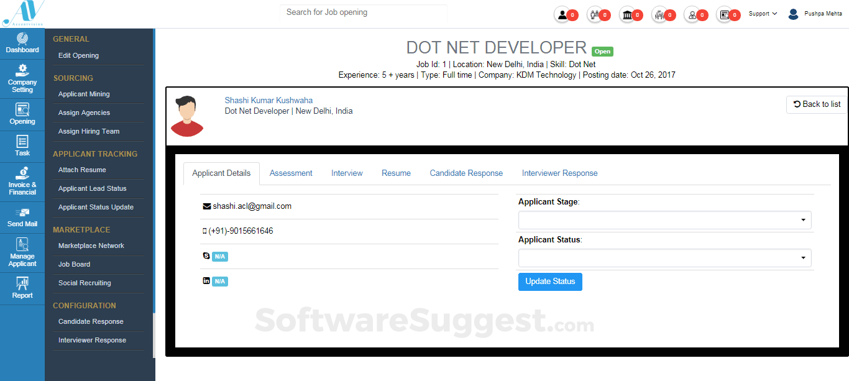This screenshot has width=849, height=381.
Task: Click the LinkedIn icon
Action: click(x=206, y=281)
